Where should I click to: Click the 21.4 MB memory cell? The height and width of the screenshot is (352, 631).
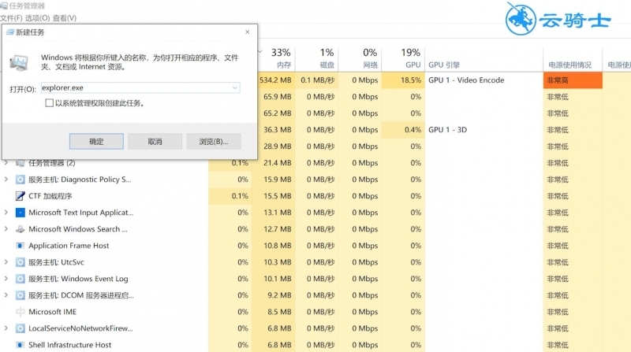[x=274, y=163]
